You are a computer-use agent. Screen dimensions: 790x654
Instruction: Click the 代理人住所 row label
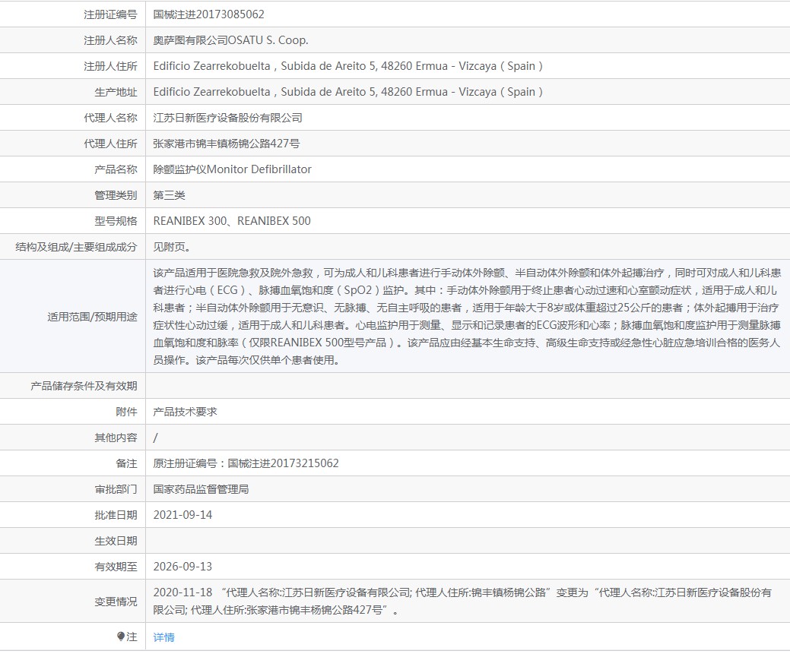(110, 144)
